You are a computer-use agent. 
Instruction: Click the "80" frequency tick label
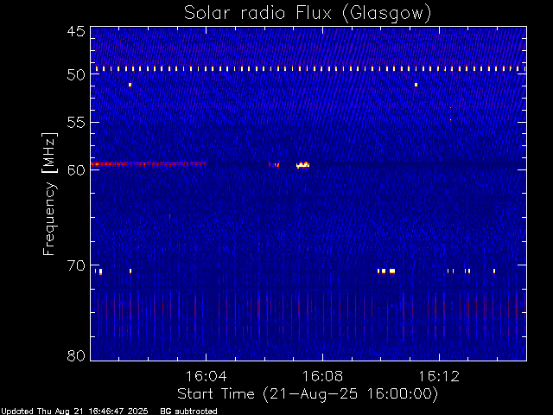(x=76, y=355)
